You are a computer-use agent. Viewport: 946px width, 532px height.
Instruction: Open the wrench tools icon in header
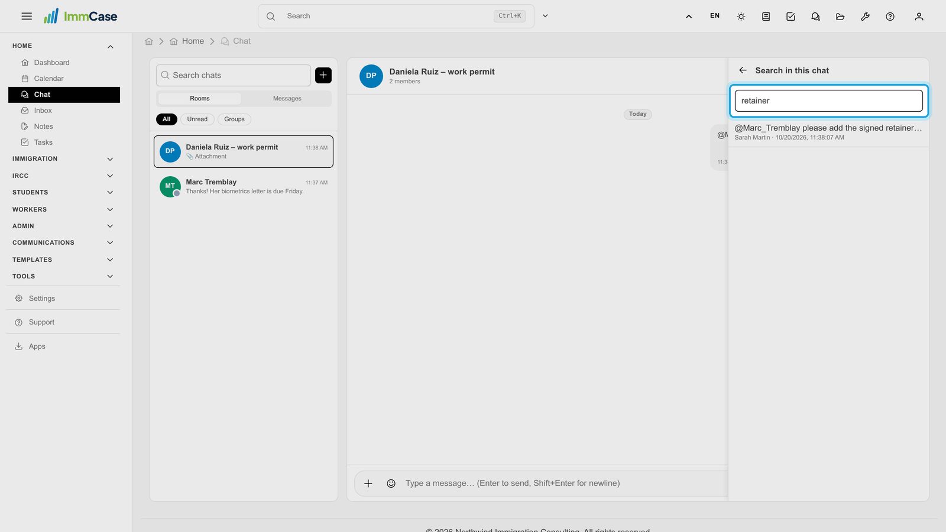[x=865, y=17]
